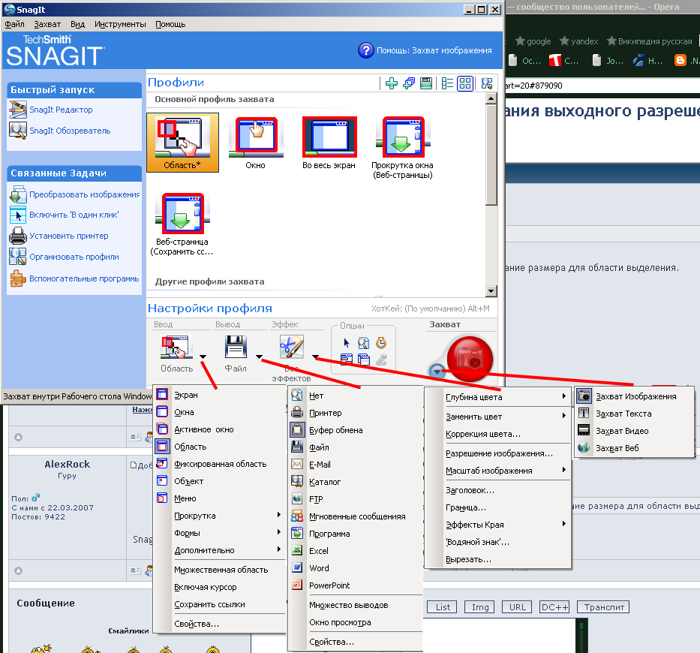Select Прокрутка окна (Веб-страницы) profile
Viewport: 700px width, 653px height.
point(402,147)
